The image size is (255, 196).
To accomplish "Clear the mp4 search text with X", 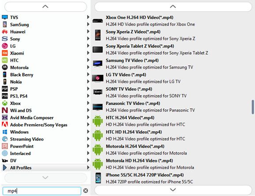I will [x=86, y=191].
